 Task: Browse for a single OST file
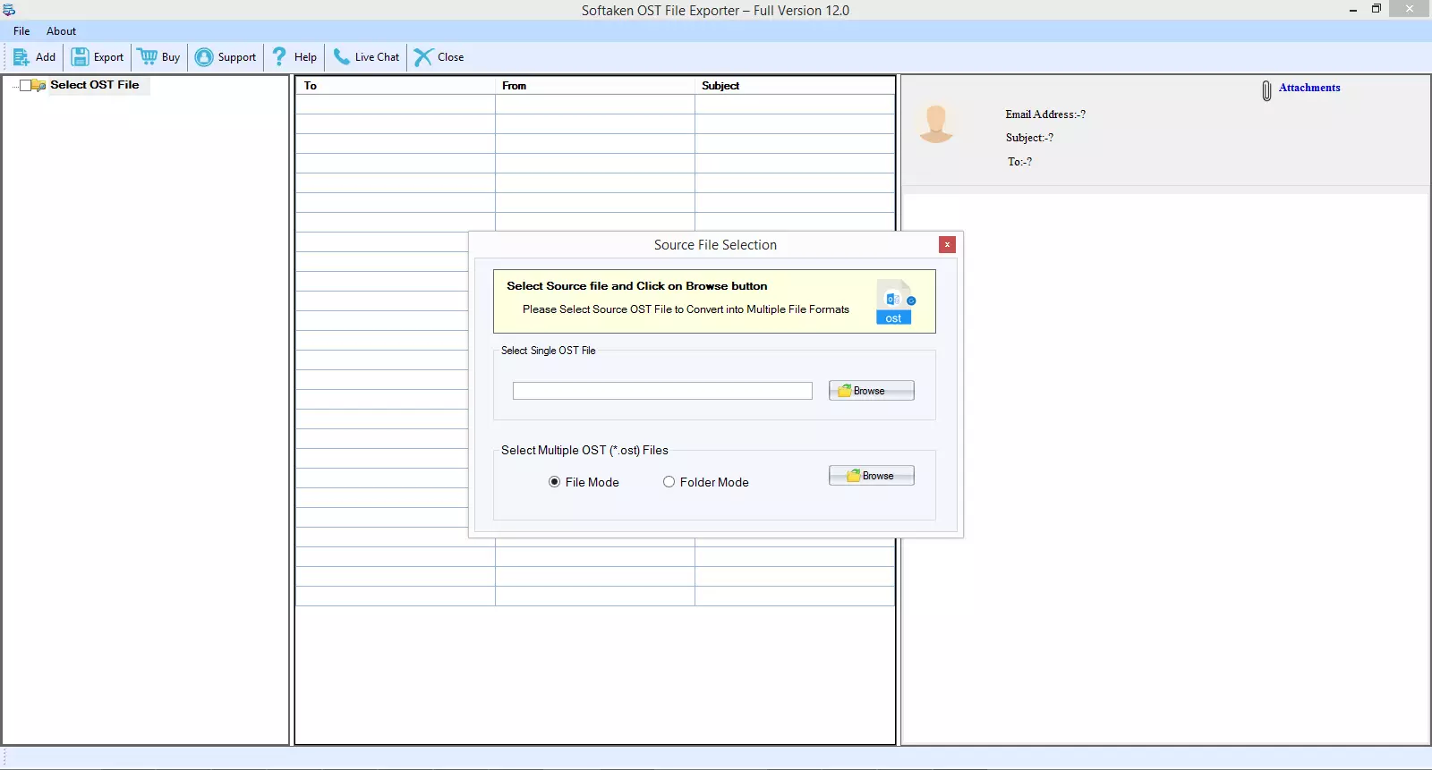click(871, 391)
